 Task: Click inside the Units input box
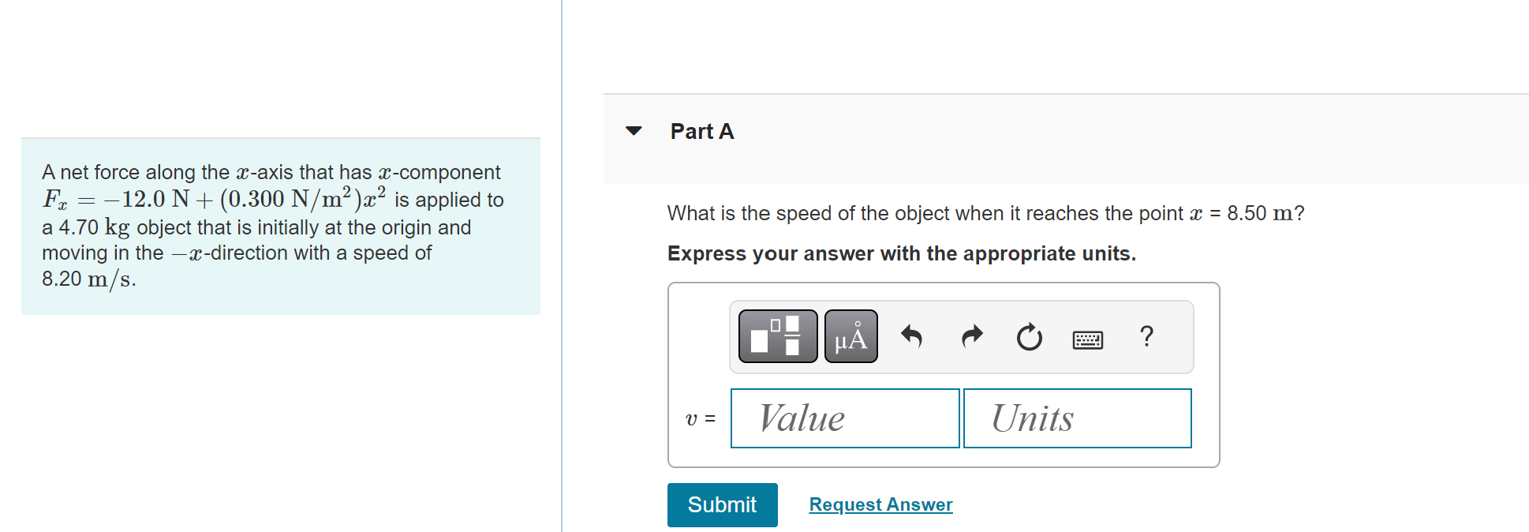coord(1076,418)
